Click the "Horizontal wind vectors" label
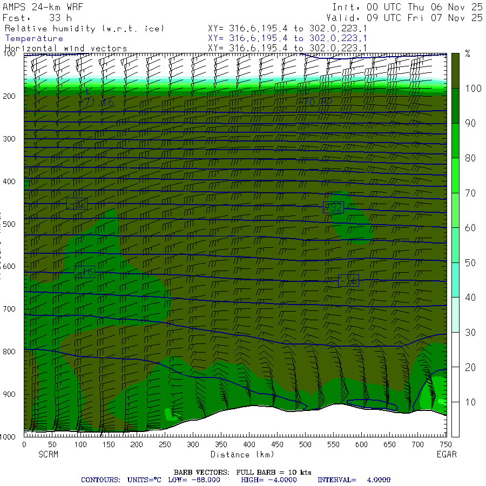 pyautogui.click(x=66, y=49)
